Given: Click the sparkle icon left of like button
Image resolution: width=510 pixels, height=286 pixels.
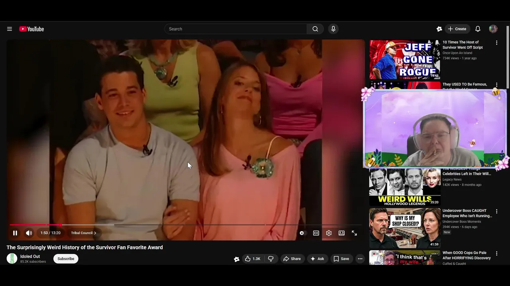Looking at the screenshot, I should [237, 259].
